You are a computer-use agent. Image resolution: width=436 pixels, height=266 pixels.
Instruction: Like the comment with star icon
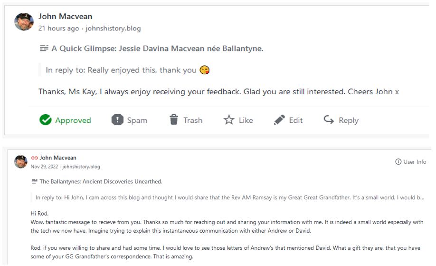[x=229, y=120]
